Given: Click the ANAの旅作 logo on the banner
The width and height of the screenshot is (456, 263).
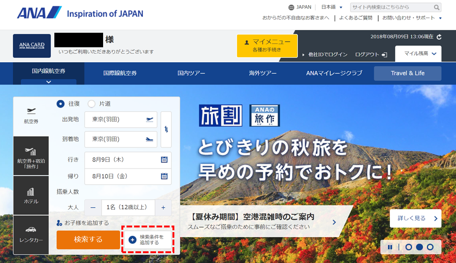Looking at the screenshot, I should (x=265, y=116).
